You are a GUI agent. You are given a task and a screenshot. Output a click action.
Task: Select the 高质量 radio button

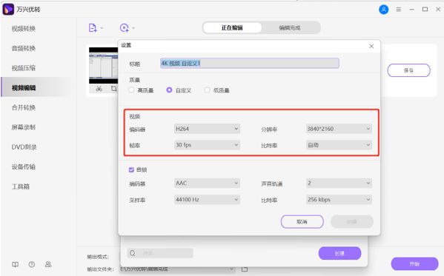tap(131, 90)
